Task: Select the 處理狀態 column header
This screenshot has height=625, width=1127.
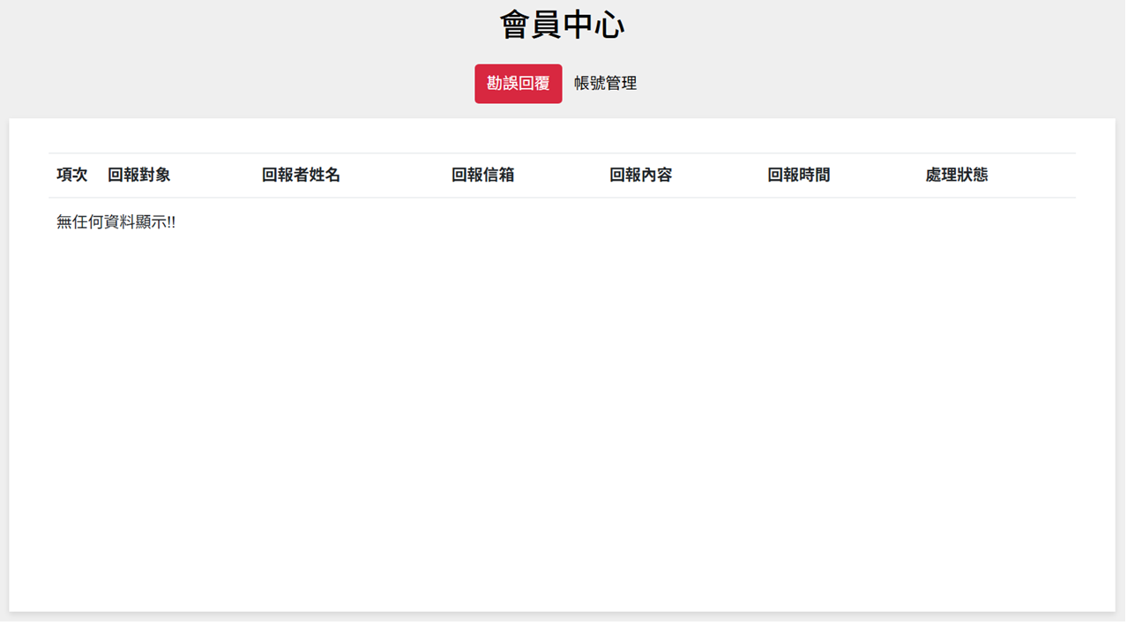Action: 956,175
